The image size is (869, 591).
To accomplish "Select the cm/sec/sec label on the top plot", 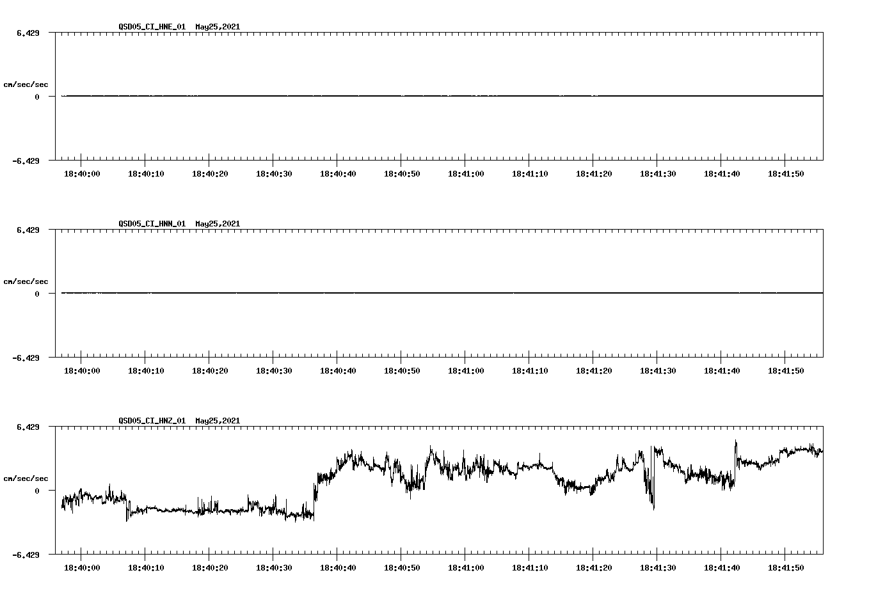I will tap(27, 84).
